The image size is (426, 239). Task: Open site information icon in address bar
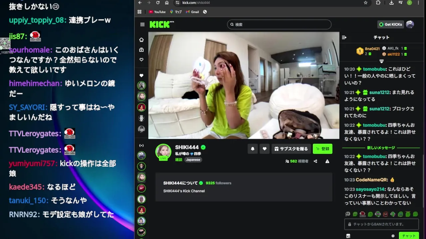pyautogui.click(x=177, y=3)
